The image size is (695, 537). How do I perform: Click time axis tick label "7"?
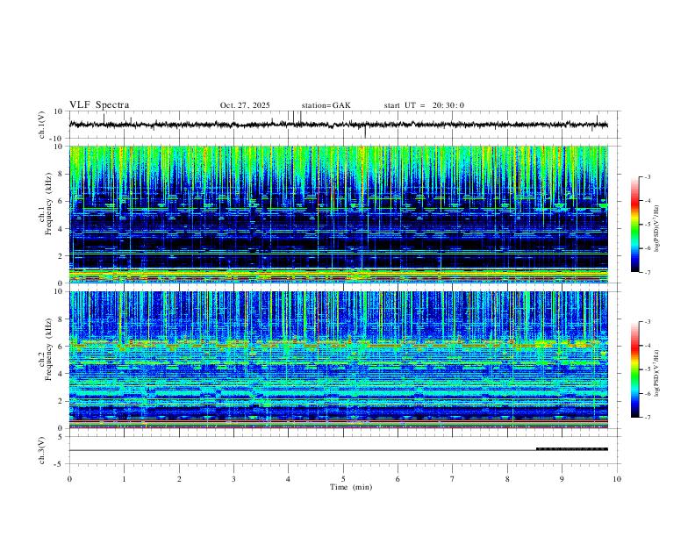click(453, 479)
